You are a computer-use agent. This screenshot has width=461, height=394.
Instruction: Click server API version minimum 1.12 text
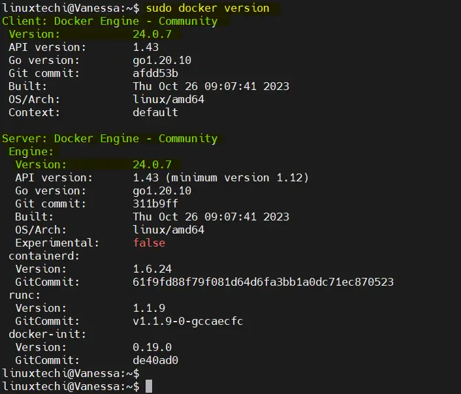(x=237, y=177)
